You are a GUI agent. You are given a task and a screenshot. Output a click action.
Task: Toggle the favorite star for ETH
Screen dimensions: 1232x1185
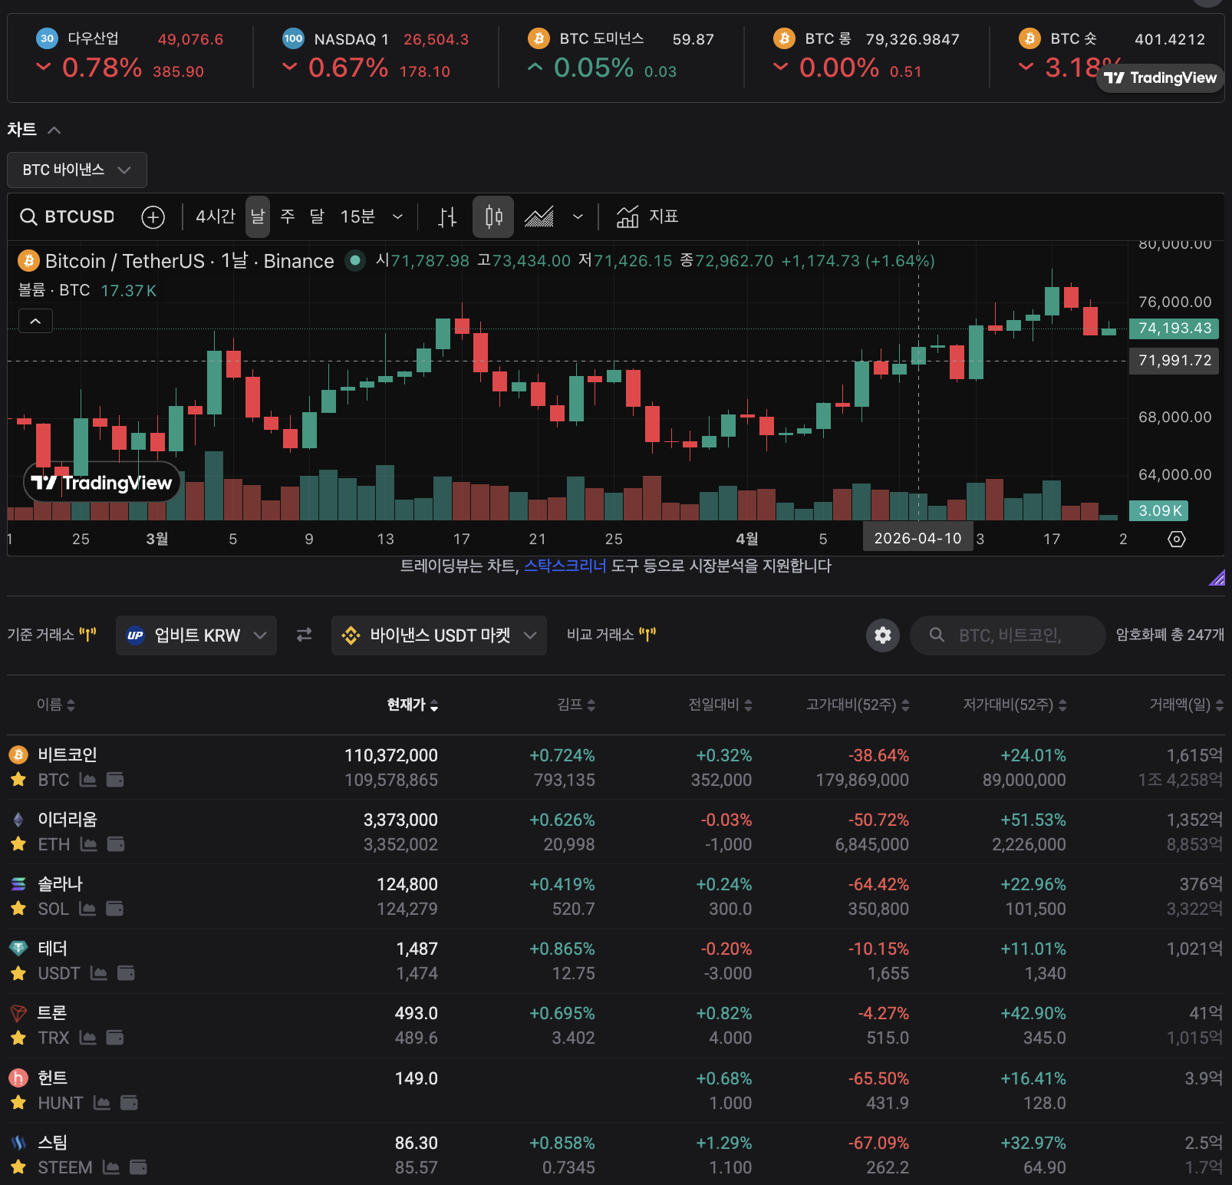18,844
